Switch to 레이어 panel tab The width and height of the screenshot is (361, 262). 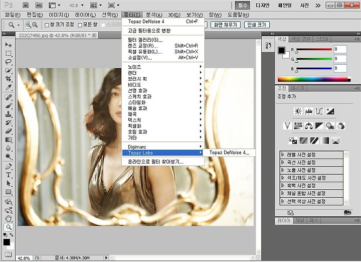point(284,220)
